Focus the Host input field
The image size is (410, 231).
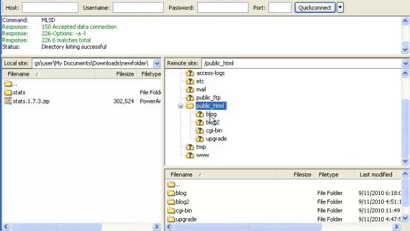point(50,8)
